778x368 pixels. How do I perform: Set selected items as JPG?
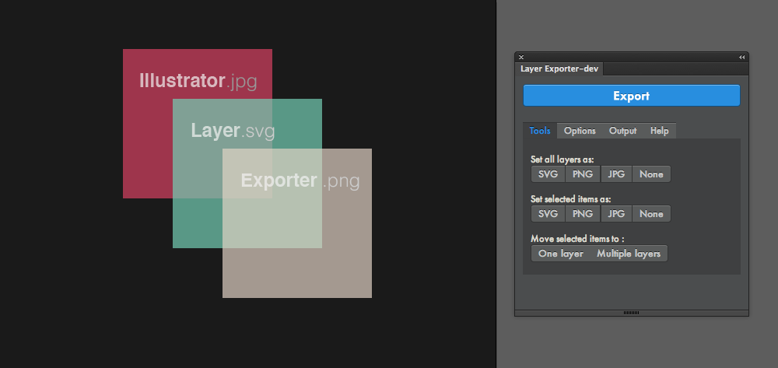tap(616, 214)
